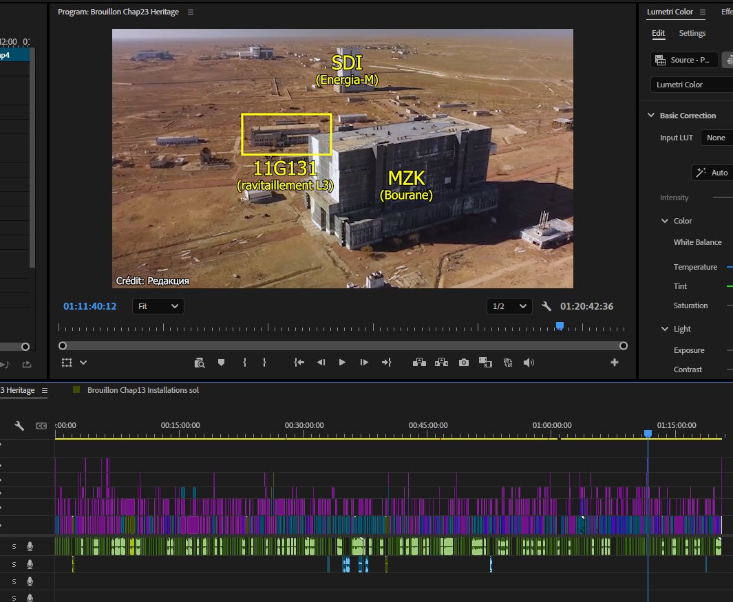Open the Lumetri Color panel menu
The height and width of the screenshot is (602, 733).
click(703, 12)
